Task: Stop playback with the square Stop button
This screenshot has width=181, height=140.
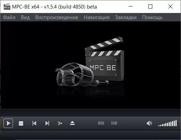Action: (21, 123)
